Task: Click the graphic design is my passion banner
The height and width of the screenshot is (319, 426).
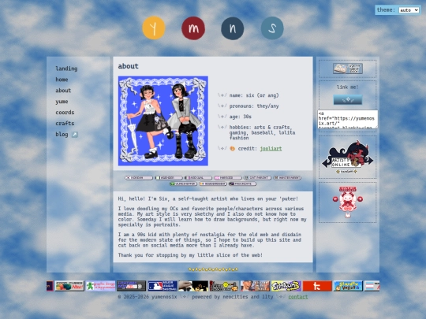Action: 100,286
